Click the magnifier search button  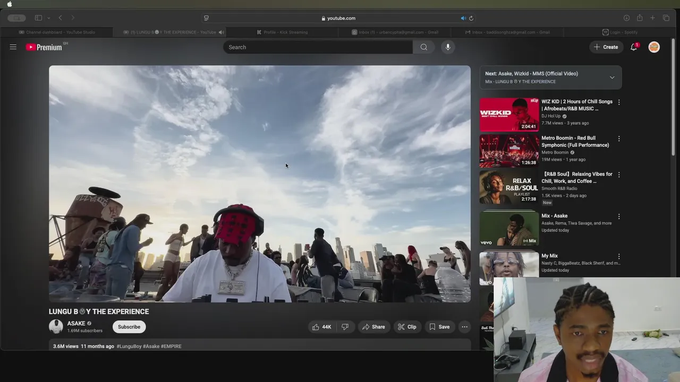click(x=424, y=47)
